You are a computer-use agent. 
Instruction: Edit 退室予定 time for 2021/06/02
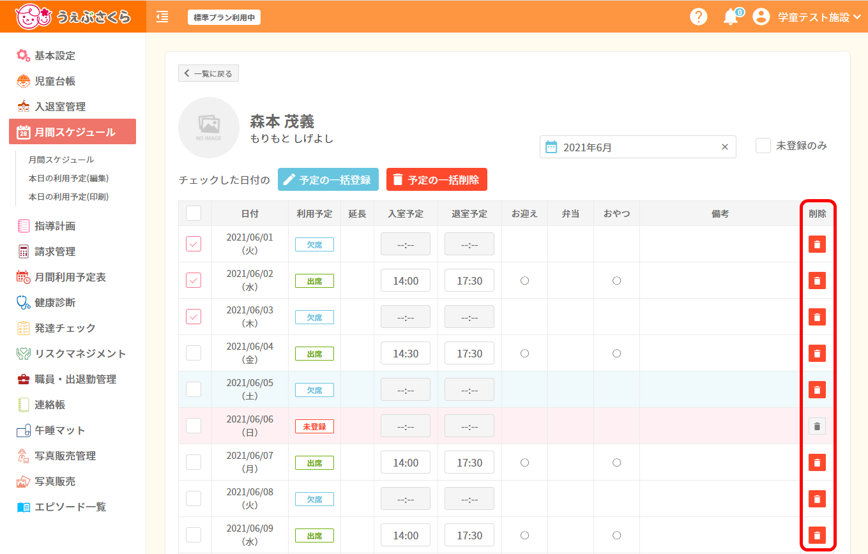coord(469,281)
